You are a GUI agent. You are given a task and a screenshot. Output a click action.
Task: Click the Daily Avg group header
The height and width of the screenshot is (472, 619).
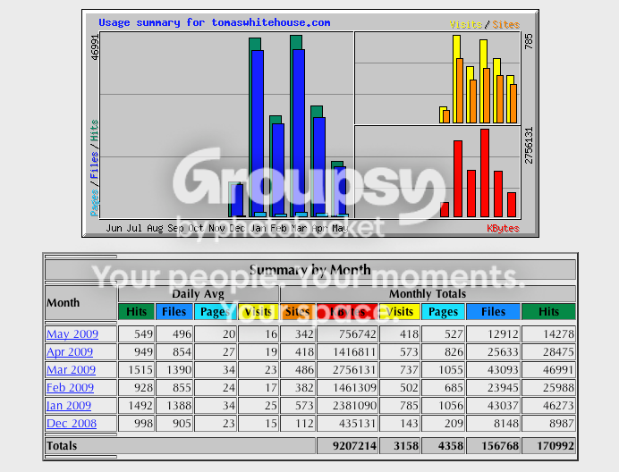click(199, 294)
